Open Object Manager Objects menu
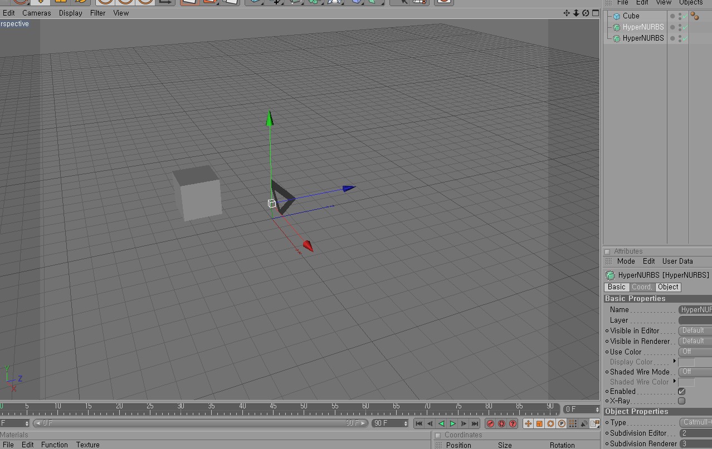 [x=691, y=3]
